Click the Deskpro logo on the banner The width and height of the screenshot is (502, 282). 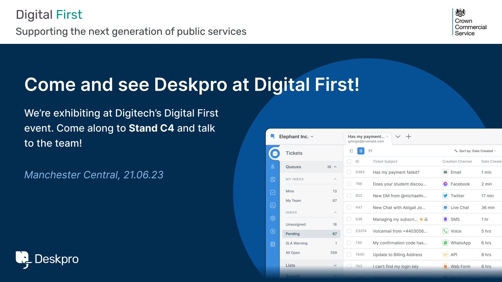click(x=47, y=259)
